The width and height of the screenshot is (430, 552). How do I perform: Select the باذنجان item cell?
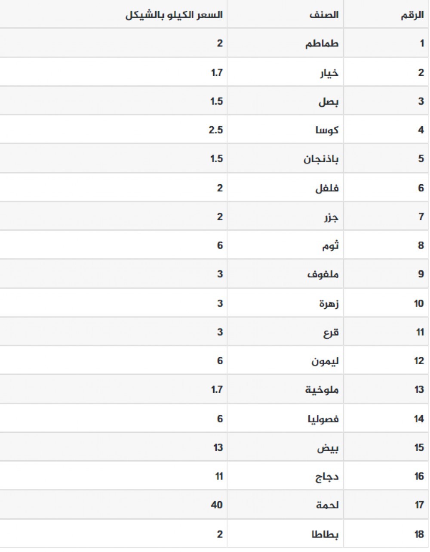pos(321,159)
